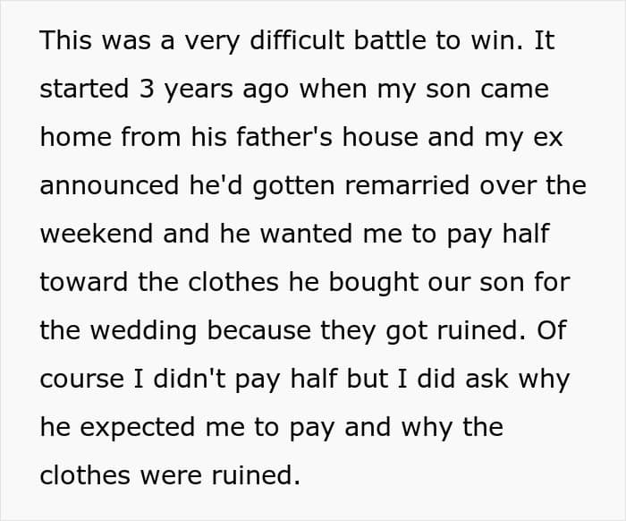The height and width of the screenshot is (521, 626).
Task: Click the word "remarried" in the text
Action: point(407,185)
